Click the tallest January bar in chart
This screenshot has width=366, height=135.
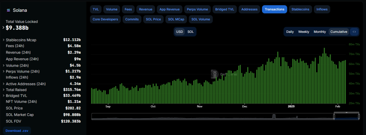325,76
